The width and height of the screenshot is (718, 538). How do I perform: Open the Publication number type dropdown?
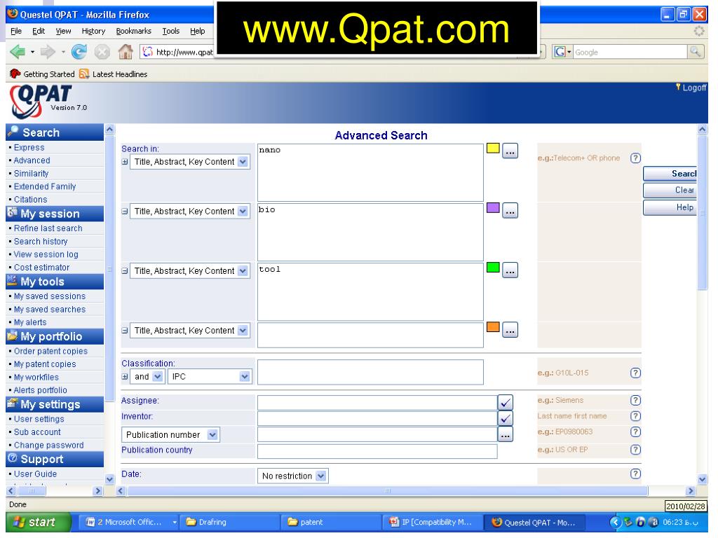click(170, 434)
